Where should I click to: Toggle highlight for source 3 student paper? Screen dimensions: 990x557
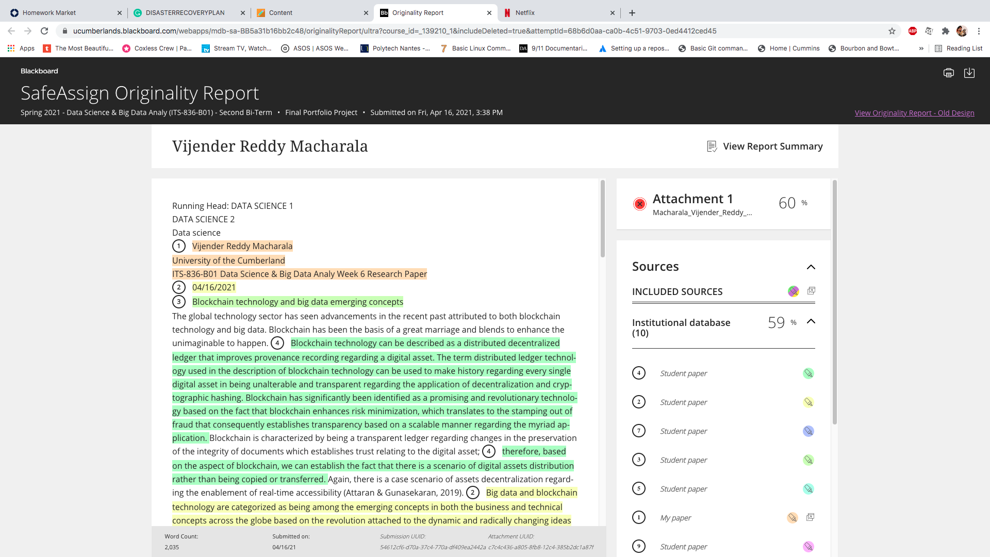pyautogui.click(x=808, y=460)
